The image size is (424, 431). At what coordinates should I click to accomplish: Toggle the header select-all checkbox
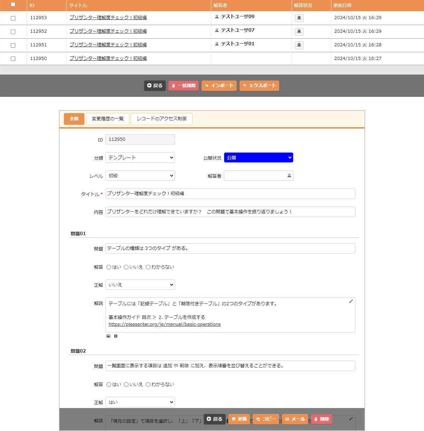pos(13,5)
